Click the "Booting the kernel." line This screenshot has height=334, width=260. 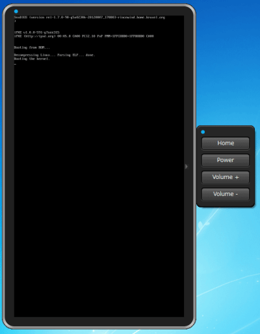[32, 59]
